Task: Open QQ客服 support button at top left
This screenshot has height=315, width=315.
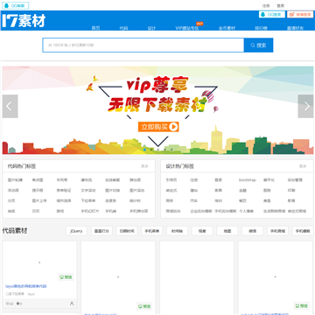Action: (16, 5)
